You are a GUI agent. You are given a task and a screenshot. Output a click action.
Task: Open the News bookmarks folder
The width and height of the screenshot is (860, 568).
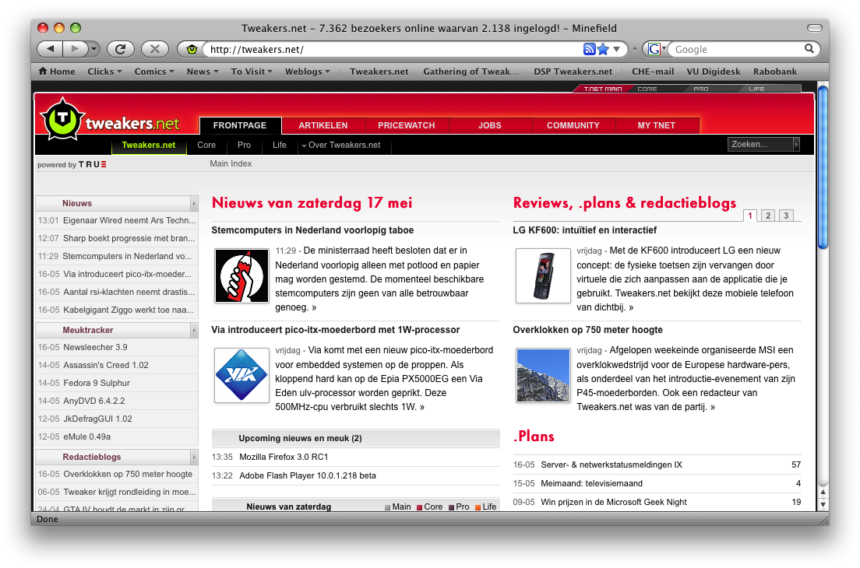click(x=203, y=72)
